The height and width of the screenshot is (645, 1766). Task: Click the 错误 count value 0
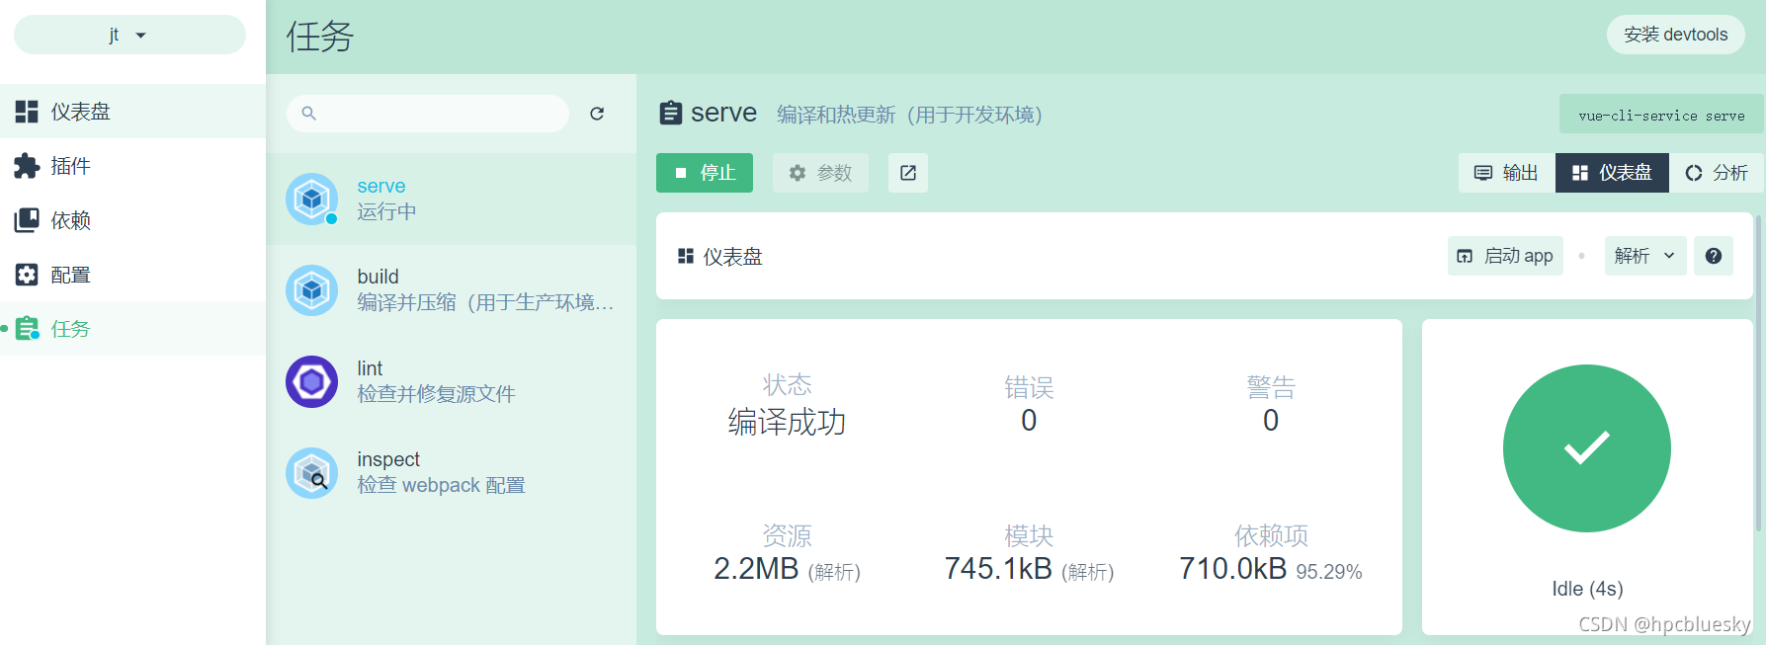coord(1029,421)
